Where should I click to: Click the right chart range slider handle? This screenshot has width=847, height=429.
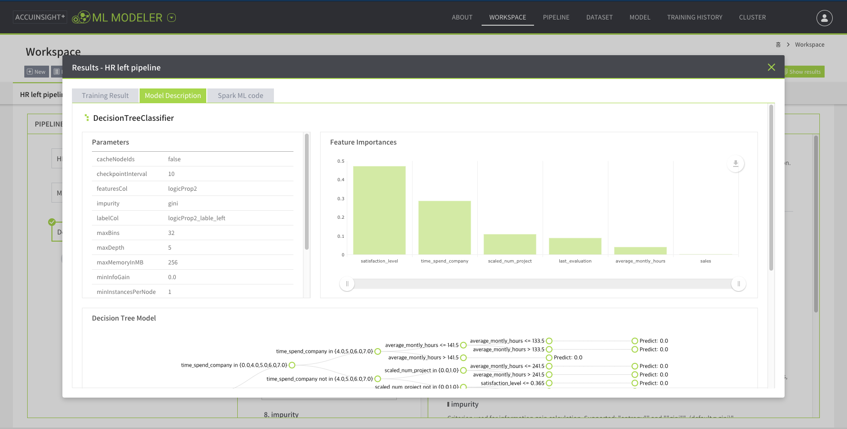[x=738, y=284]
